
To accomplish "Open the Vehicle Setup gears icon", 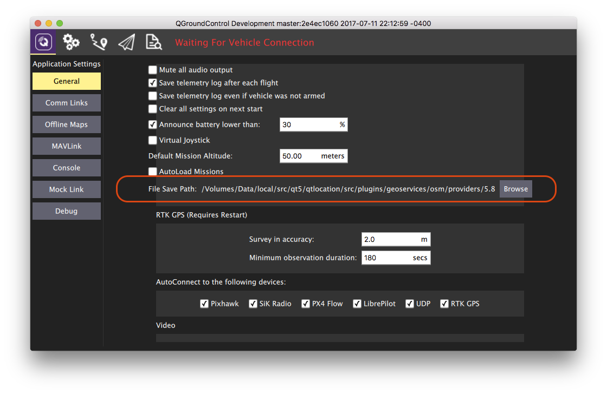I will coord(71,42).
